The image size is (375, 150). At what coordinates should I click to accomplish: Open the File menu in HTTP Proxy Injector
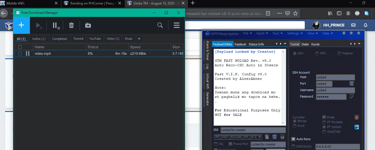(247, 33)
